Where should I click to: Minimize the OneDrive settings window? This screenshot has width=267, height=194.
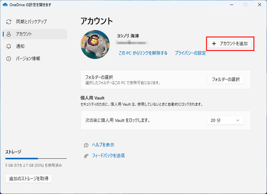pos(231,5)
